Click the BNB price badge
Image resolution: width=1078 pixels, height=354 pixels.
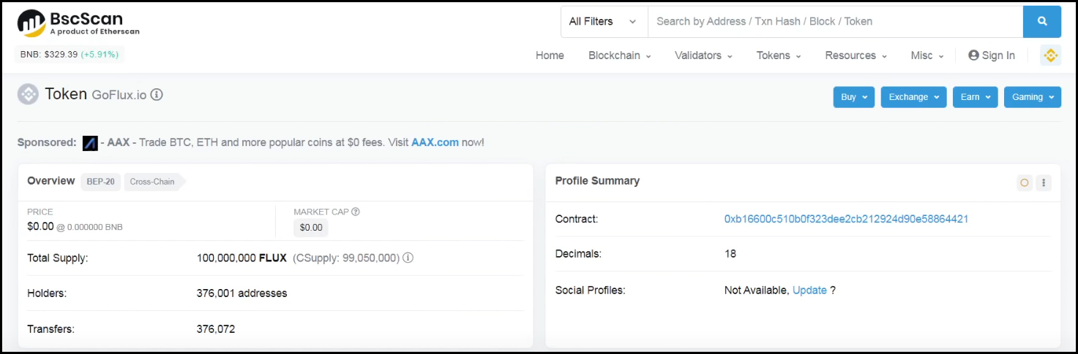click(x=70, y=55)
